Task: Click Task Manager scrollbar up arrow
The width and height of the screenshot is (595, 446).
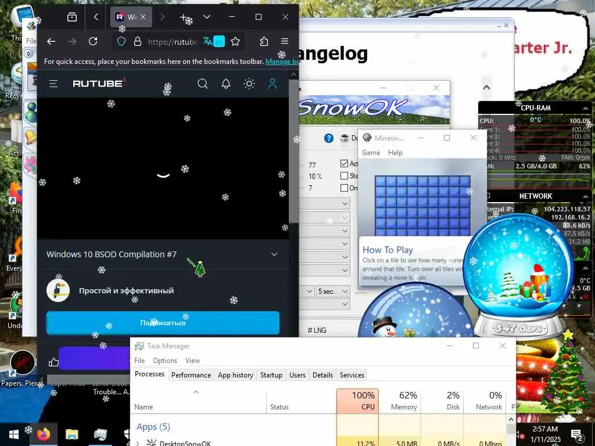Action: (511, 419)
